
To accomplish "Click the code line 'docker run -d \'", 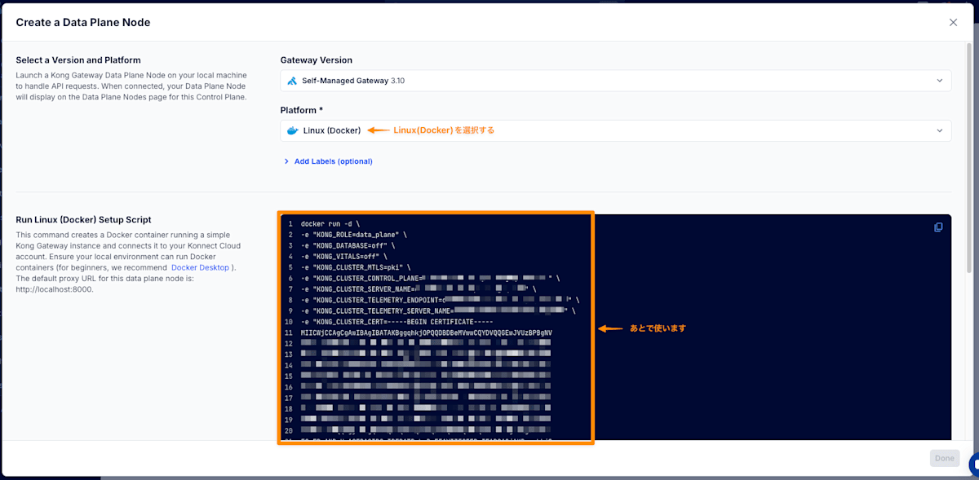I will click(x=330, y=223).
